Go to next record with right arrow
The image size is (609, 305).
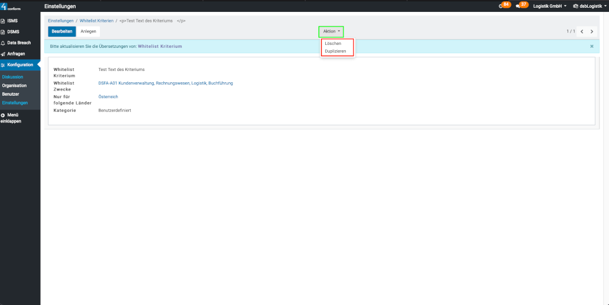pos(591,31)
